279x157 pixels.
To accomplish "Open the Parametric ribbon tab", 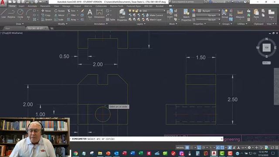I will (45, 6).
